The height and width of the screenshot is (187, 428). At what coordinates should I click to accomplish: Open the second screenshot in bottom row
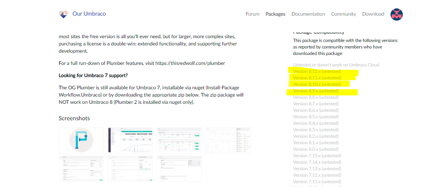click(130, 168)
